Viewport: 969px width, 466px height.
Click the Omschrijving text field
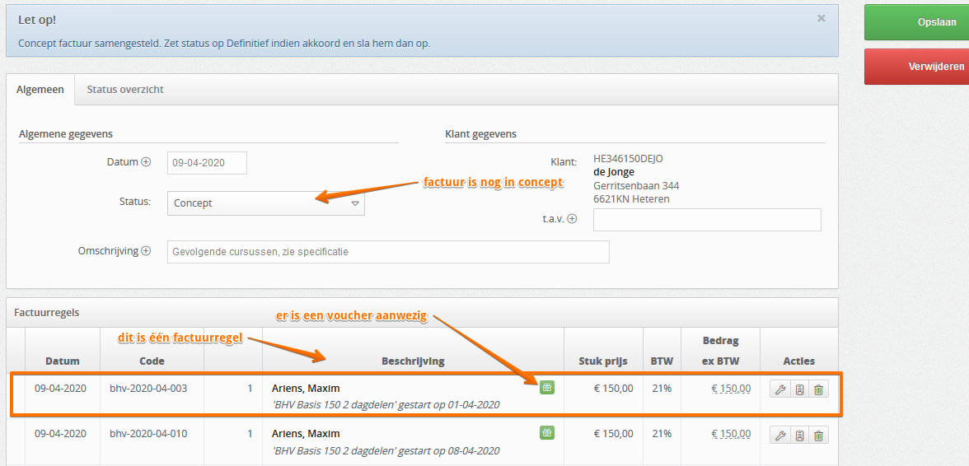coord(388,252)
